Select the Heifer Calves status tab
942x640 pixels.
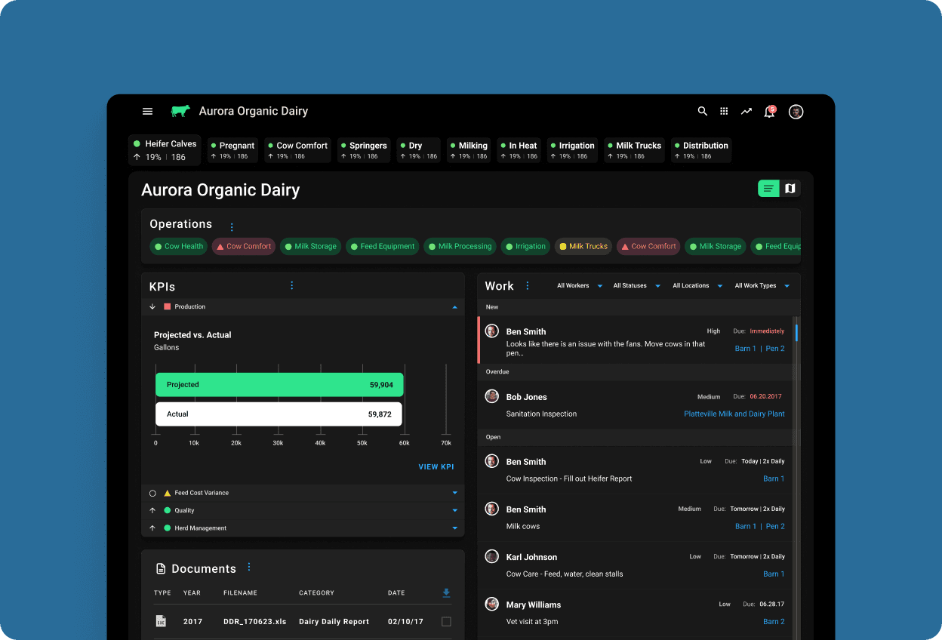point(165,150)
